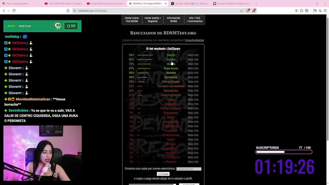The height and width of the screenshot is (185, 329).
Task: Open Más info for Rope bunny
Action: click(193, 68)
